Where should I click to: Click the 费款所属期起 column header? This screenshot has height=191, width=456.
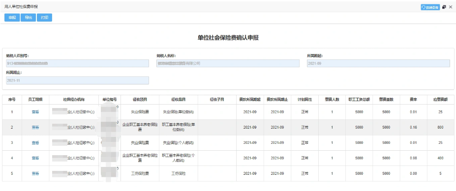(250, 100)
